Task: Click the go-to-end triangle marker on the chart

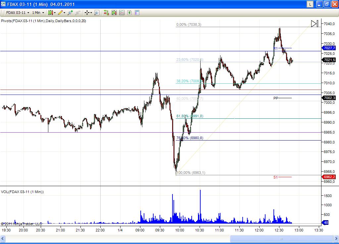Action: (x=314, y=23)
